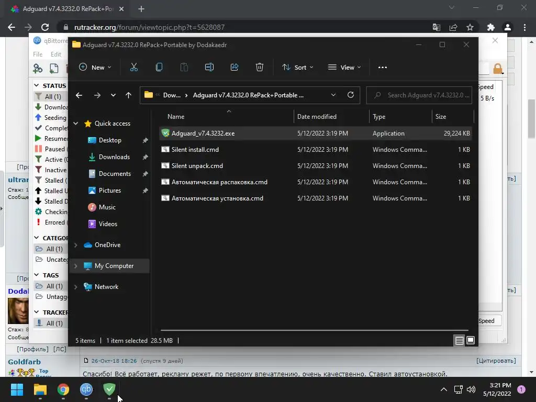Switch to details view in Explorer status bar

coord(459,340)
